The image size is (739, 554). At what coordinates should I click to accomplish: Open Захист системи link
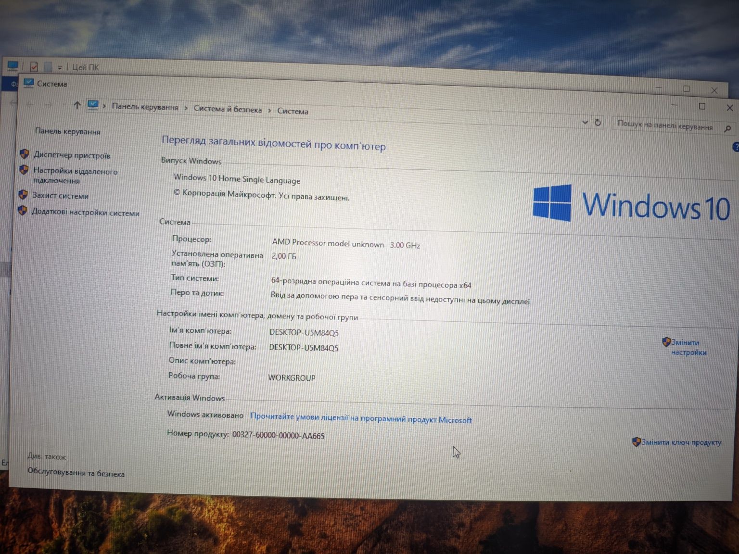(x=60, y=196)
